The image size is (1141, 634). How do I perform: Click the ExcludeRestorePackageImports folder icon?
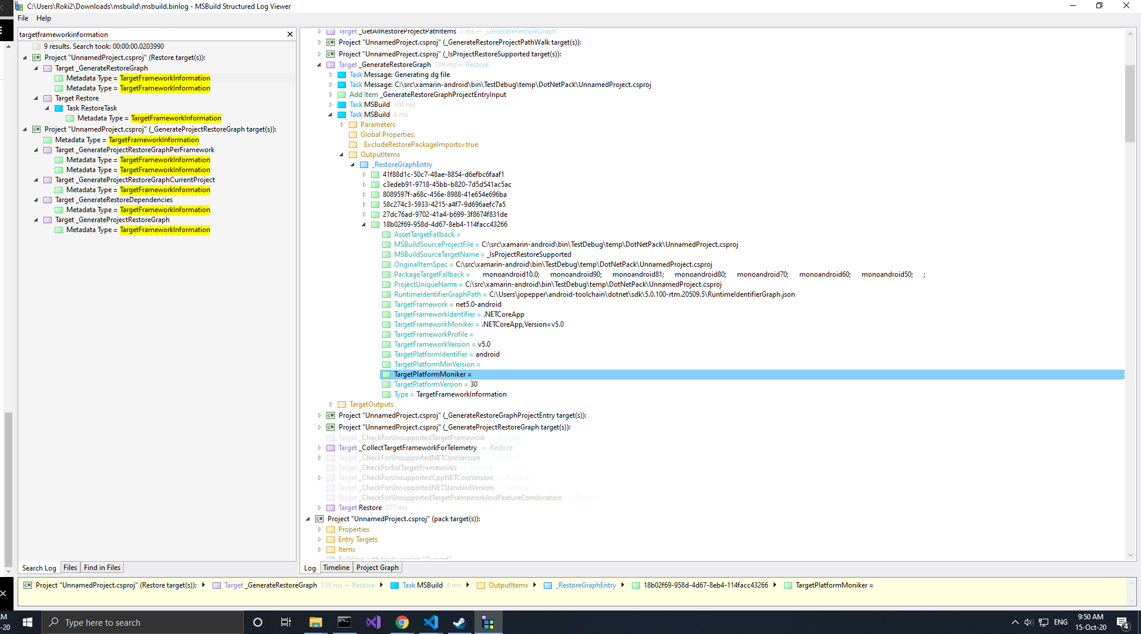353,145
